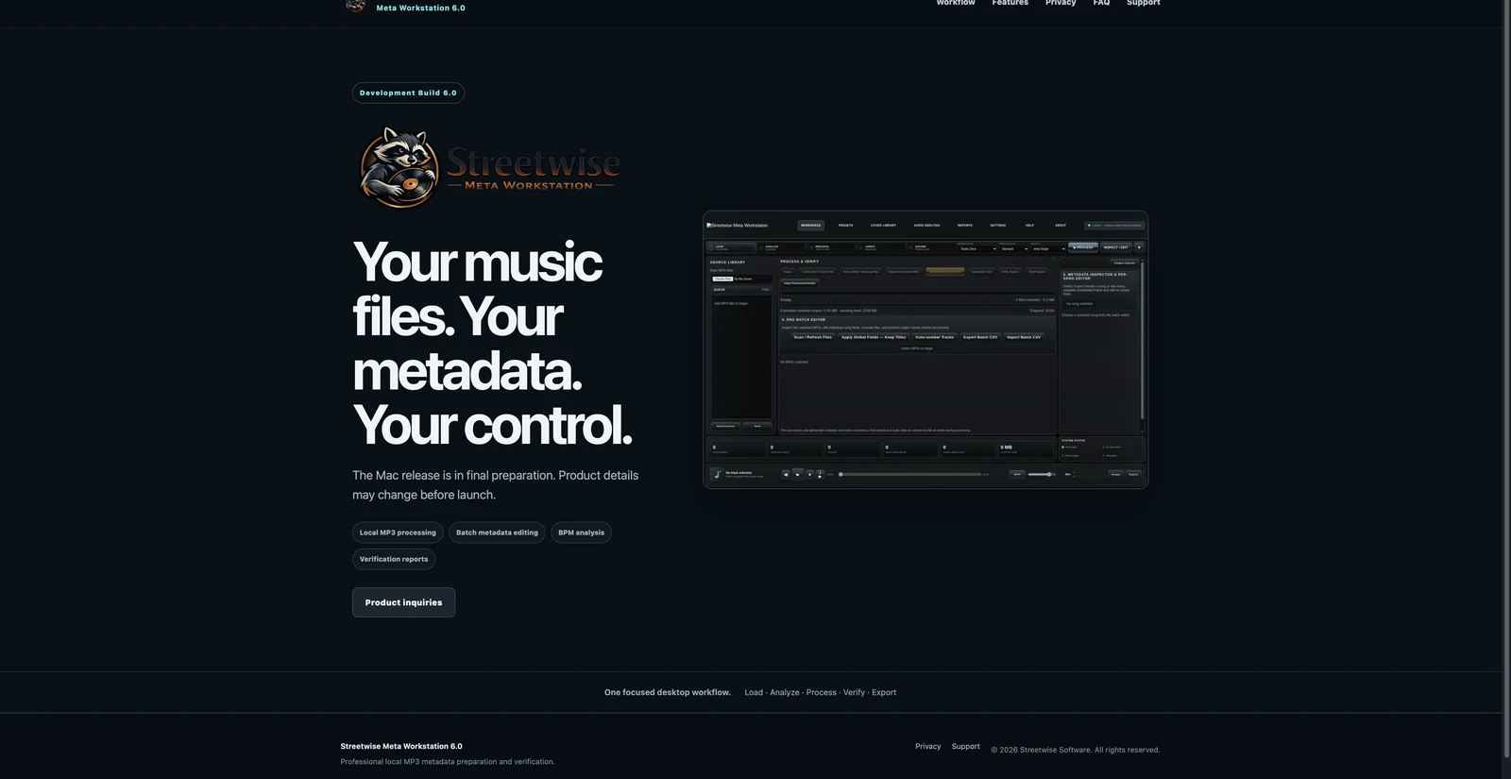Adjust the player volume slider
The height and width of the screenshot is (779, 1511).
coord(1042,474)
